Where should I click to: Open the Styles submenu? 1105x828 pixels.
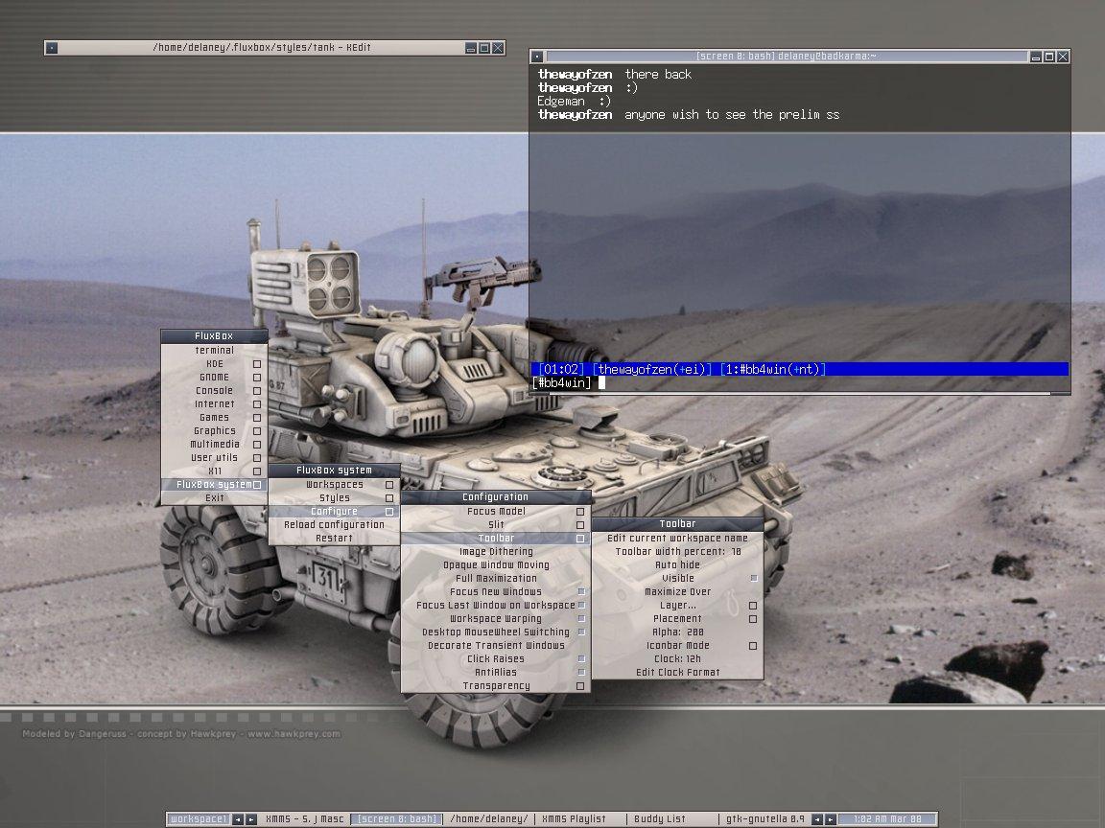[334, 497]
